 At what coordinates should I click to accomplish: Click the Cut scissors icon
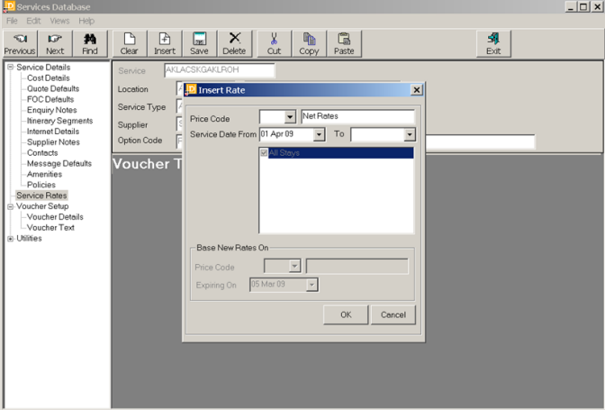coord(274,39)
